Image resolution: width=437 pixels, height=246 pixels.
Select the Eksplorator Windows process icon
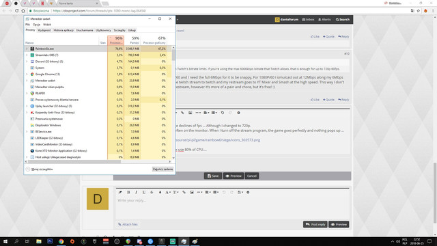[x=32, y=125]
